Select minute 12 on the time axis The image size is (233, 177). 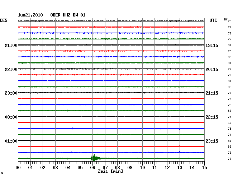coord(167,167)
